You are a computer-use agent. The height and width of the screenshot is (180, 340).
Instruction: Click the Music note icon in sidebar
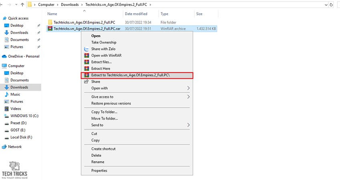7,94
